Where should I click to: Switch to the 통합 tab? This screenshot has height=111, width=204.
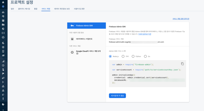pos(36,9)
